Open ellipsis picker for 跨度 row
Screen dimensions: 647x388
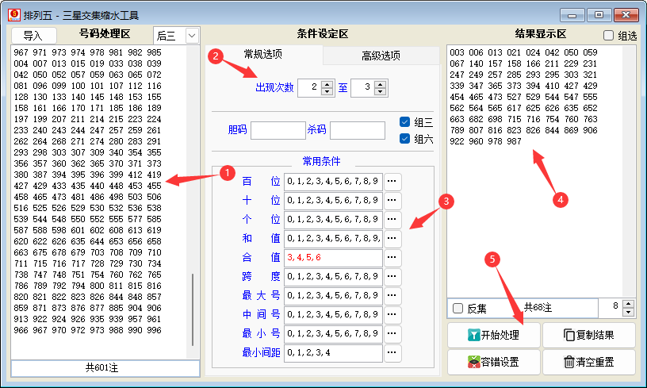tap(392, 277)
